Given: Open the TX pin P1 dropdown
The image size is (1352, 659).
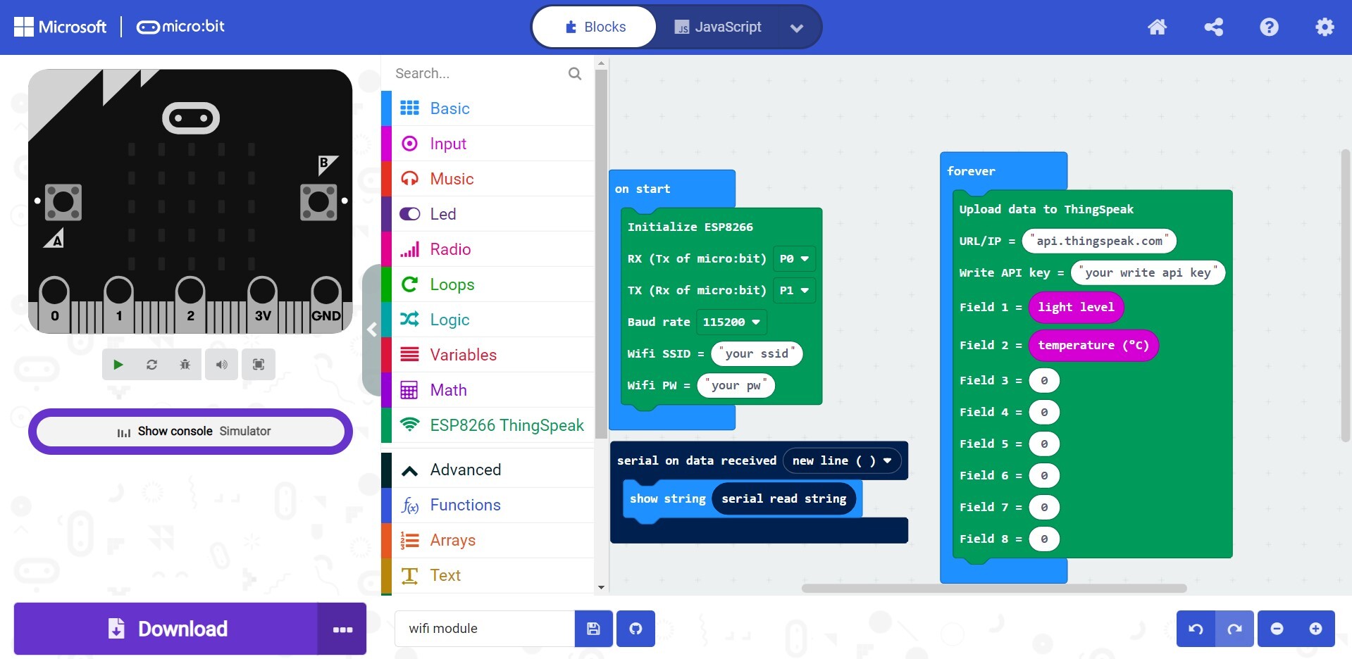Looking at the screenshot, I should tap(794, 290).
